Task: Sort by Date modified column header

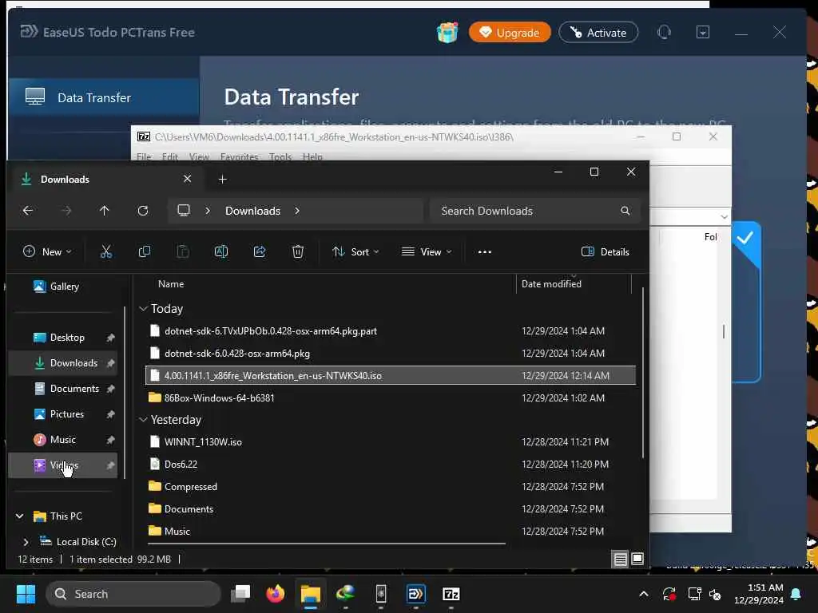Action: point(551,284)
